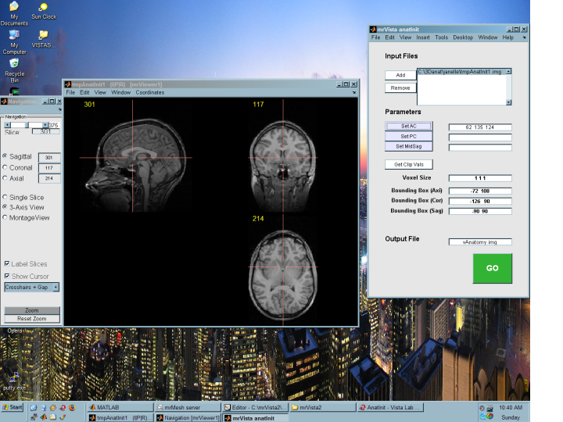Click the Get Clip Vals button
The width and height of the screenshot is (563, 422).
point(408,164)
